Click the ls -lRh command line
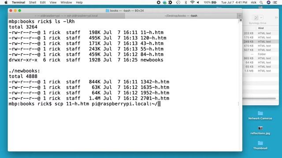The width and height of the screenshot is (282, 158). pyautogui.click(x=41, y=22)
